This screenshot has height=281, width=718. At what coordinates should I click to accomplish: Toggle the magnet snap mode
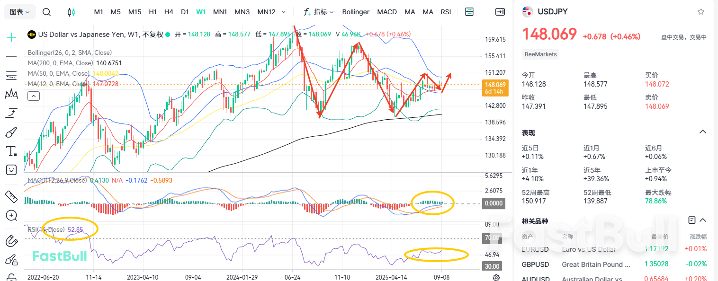pyautogui.click(x=11, y=241)
